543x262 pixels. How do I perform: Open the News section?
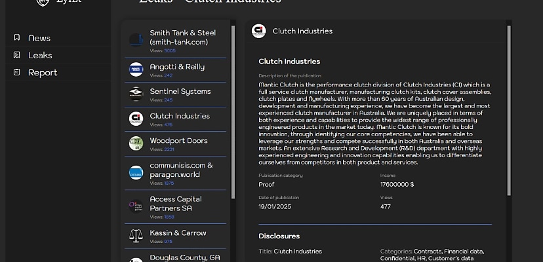(39, 38)
